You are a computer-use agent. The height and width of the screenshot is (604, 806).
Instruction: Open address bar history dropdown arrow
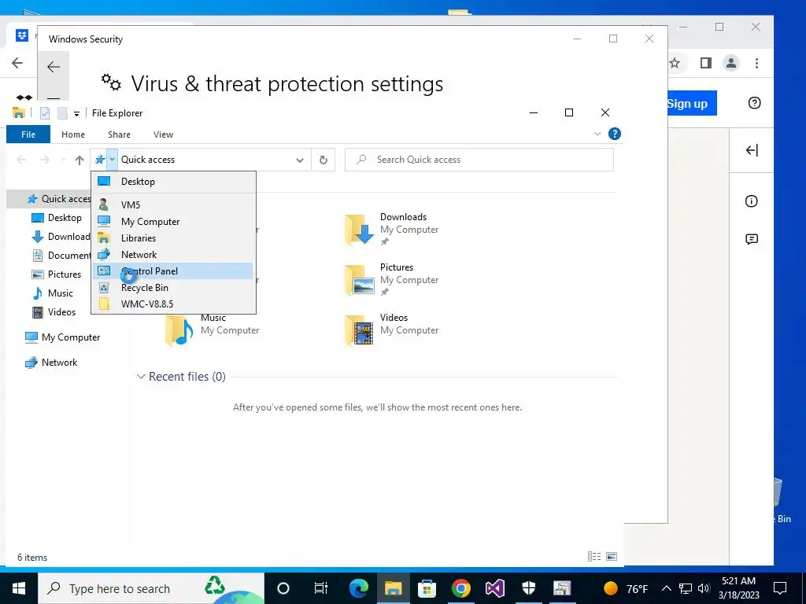click(x=300, y=160)
